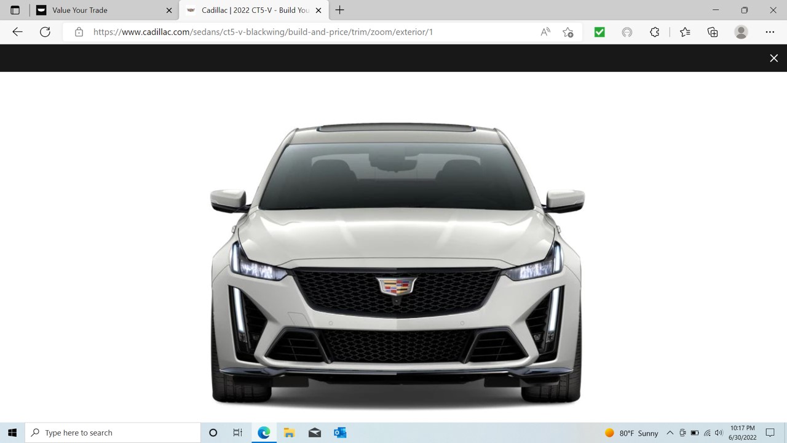The height and width of the screenshot is (443, 787).
Task: Minimize the Edge window
Action: tap(716, 10)
